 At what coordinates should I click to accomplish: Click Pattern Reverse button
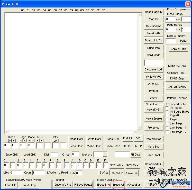[x=177, y=98]
